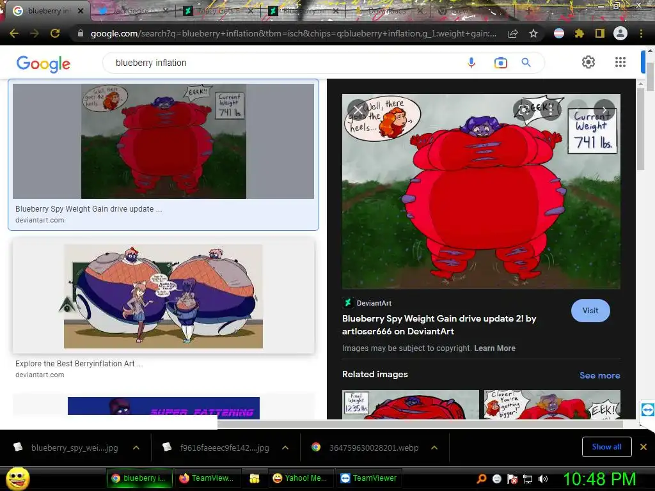Click the Visit button

[590, 311]
